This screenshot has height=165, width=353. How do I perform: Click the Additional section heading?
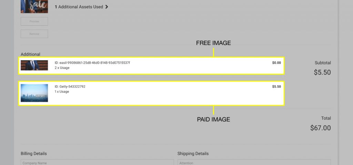pyautogui.click(x=30, y=54)
